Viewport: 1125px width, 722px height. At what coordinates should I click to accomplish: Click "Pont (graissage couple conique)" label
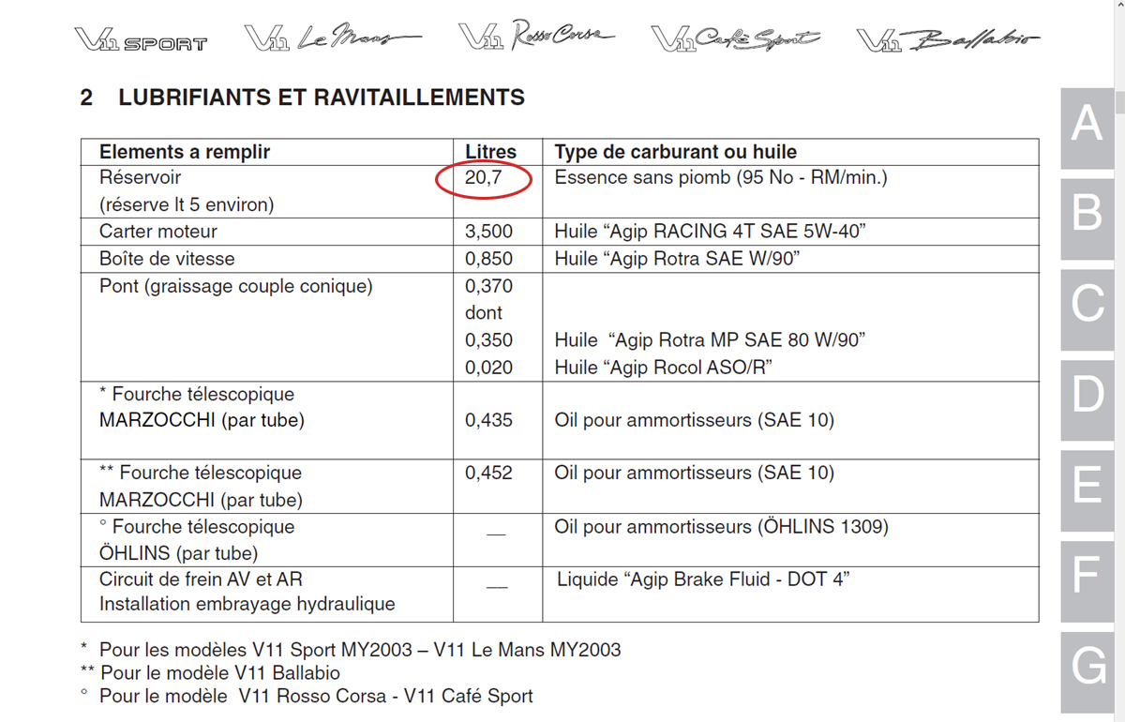pyautogui.click(x=236, y=286)
